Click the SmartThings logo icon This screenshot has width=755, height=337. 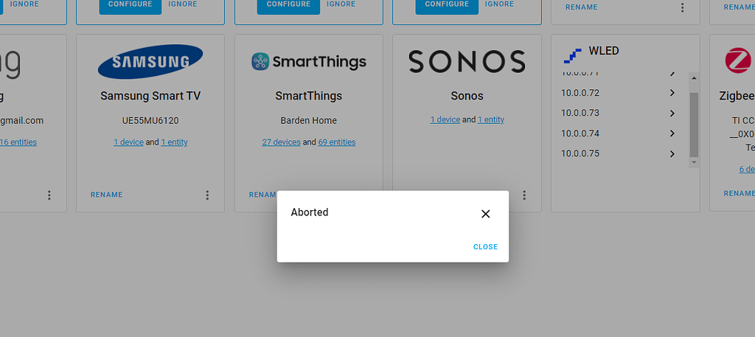point(260,62)
